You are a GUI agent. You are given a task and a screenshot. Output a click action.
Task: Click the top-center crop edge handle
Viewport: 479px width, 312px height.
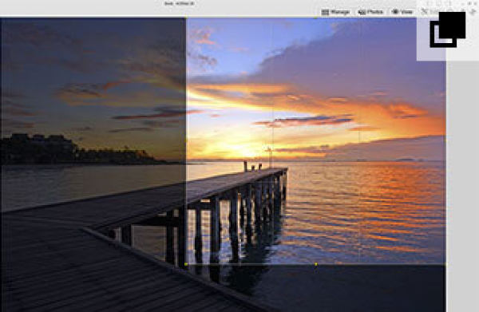pyautogui.click(x=316, y=18)
